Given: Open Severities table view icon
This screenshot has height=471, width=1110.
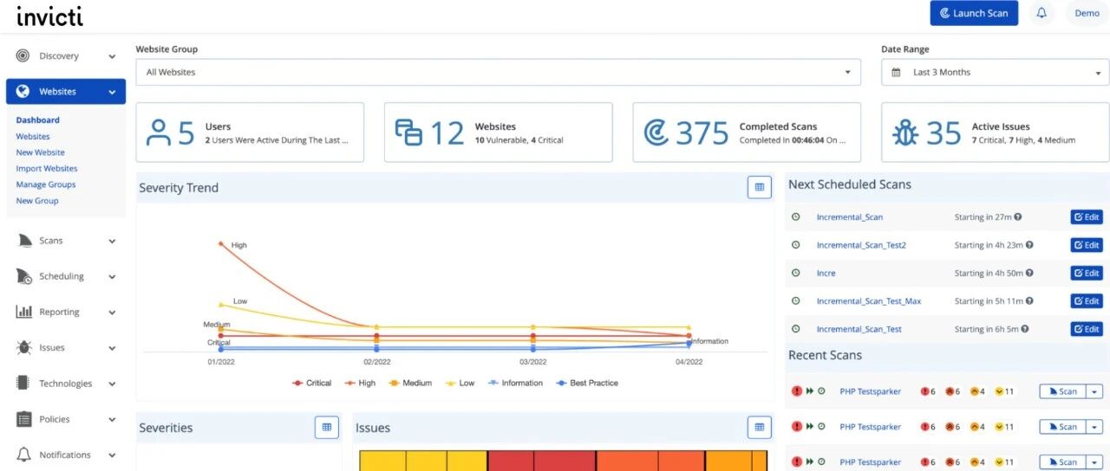Looking at the screenshot, I should coord(327,427).
